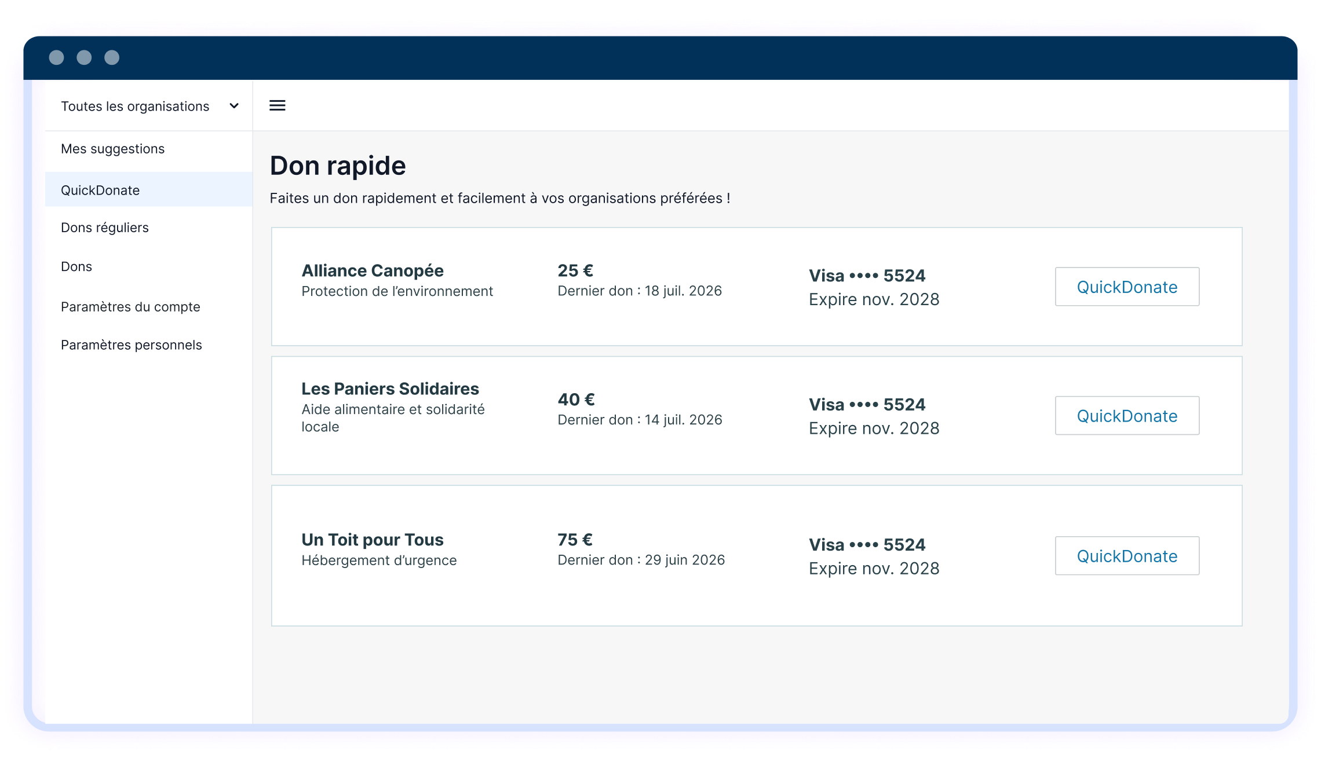The image size is (1321, 784).
Task: Click QuickDonate button for Un Toit pour Tous
Action: (x=1127, y=556)
